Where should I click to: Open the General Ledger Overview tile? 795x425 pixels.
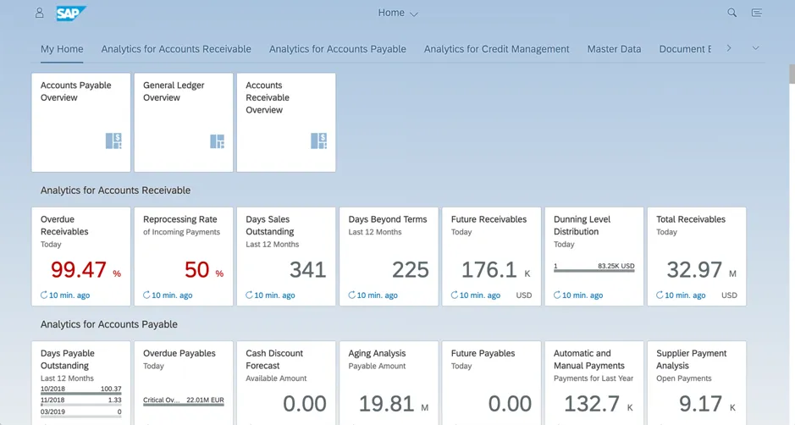[x=184, y=122]
